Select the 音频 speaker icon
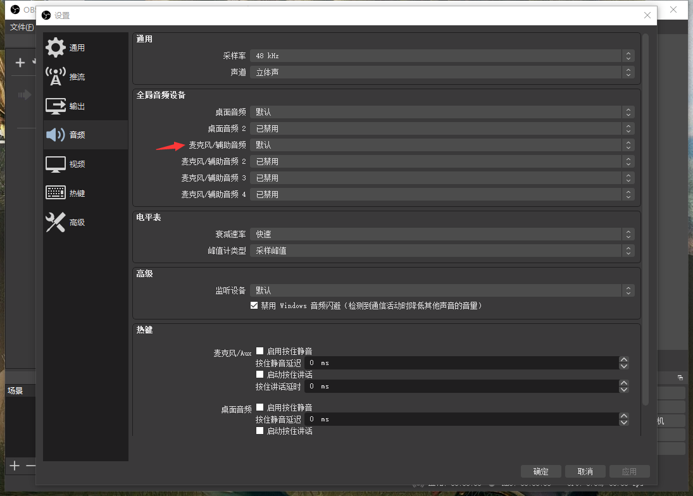Viewport: 693px width, 496px height. (56, 135)
